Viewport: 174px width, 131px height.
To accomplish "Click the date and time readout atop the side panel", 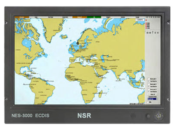I will (x=152, y=17).
